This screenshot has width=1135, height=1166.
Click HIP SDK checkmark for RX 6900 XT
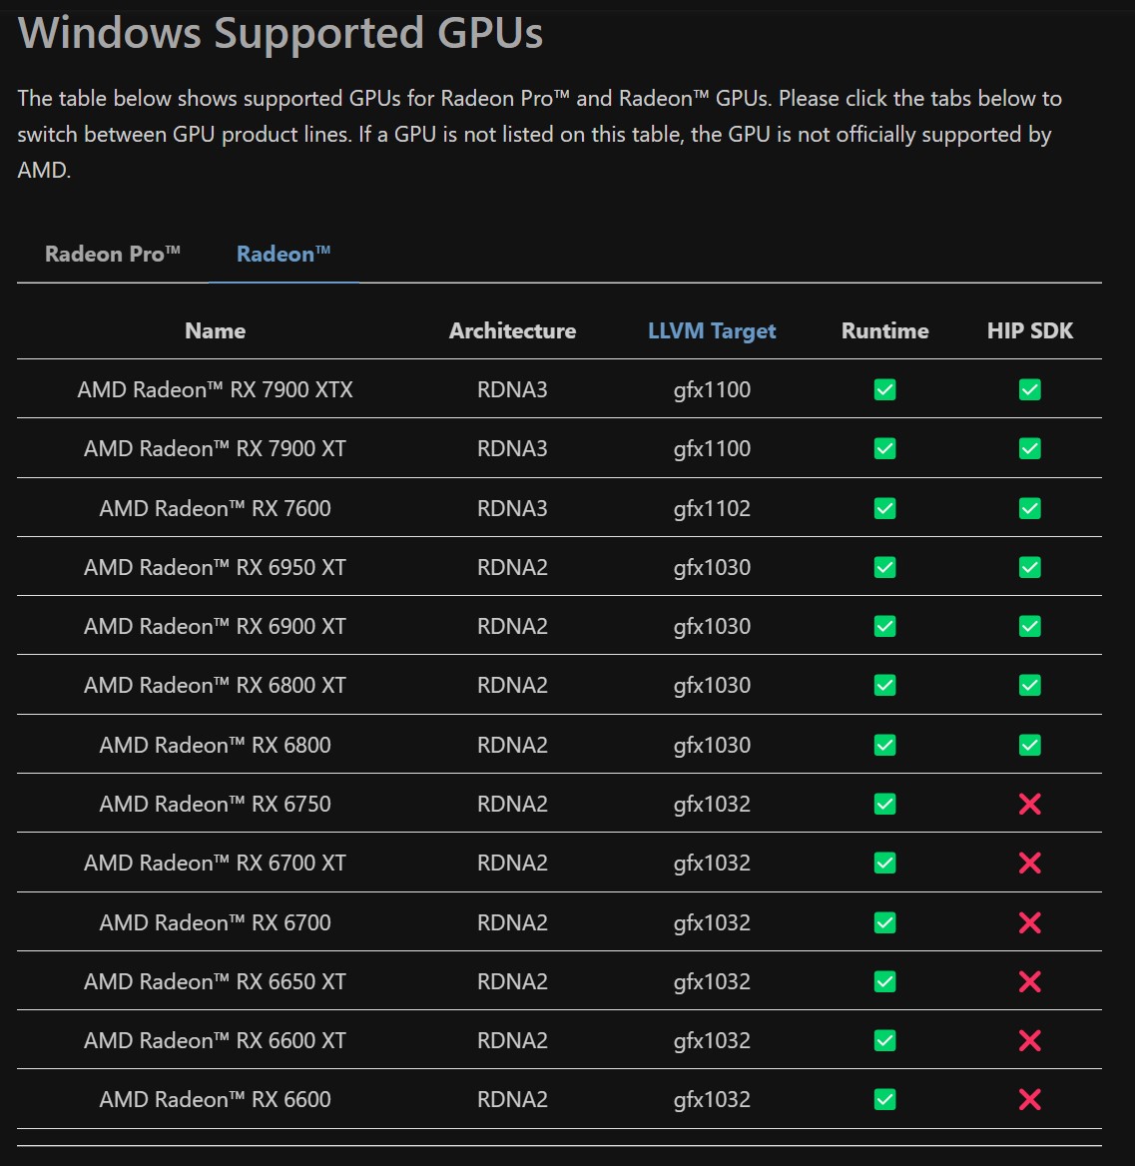[x=1030, y=626]
